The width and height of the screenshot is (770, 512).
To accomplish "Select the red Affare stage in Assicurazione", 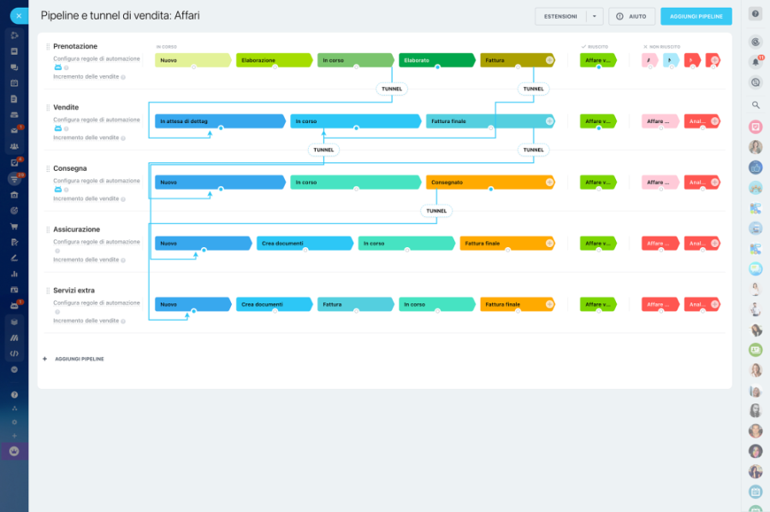I will (x=660, y=244).
